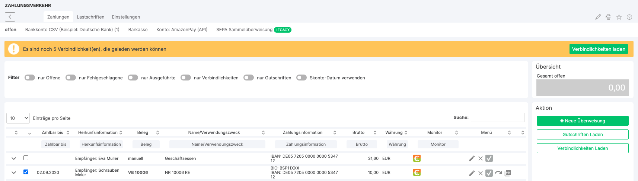This screenshot has width=638, height=181.
Task: Click the orange Euro monitor icon for Geschäftsessen
Action: pyautogui.click(x=417, y=158)
